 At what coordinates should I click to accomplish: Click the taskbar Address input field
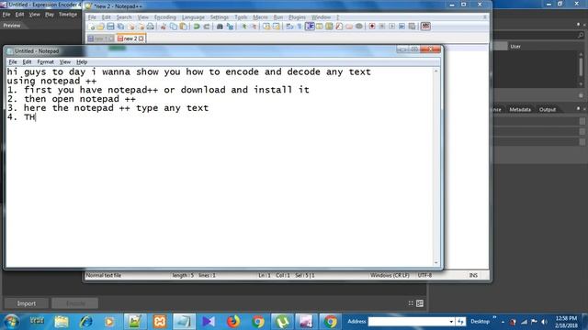tap(408, 322)
